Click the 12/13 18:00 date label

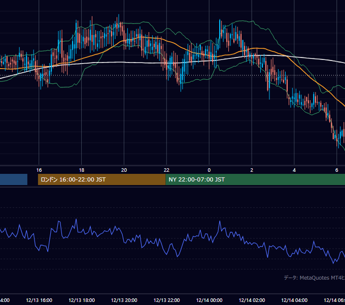point(82,300)
